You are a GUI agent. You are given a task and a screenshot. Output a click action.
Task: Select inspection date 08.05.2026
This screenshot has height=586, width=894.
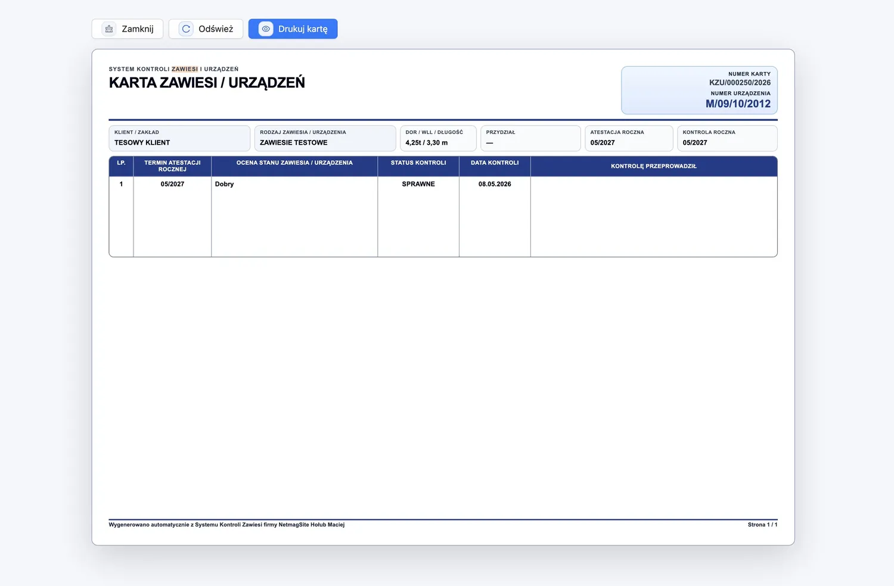[x=495, y=184]
